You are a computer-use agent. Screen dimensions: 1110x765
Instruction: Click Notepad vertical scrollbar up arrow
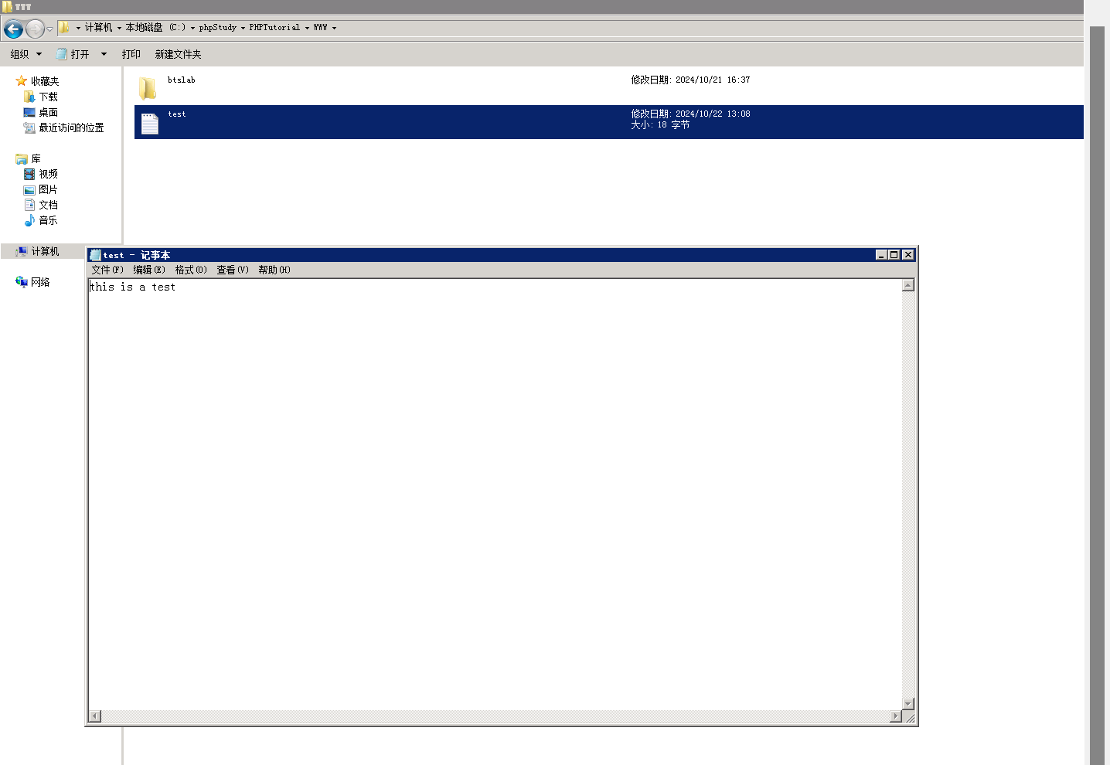pos(908,285)
